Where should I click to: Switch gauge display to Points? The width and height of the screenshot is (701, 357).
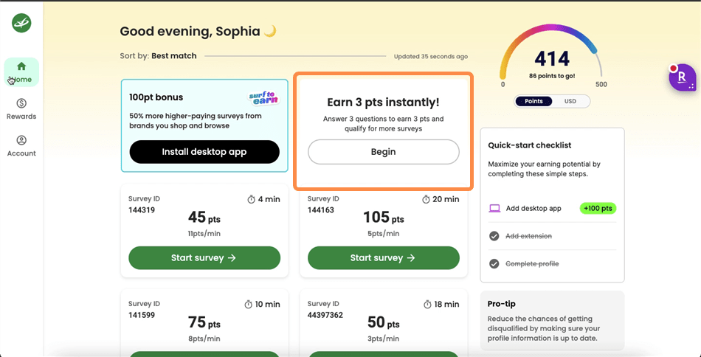(x=533, y=101)
